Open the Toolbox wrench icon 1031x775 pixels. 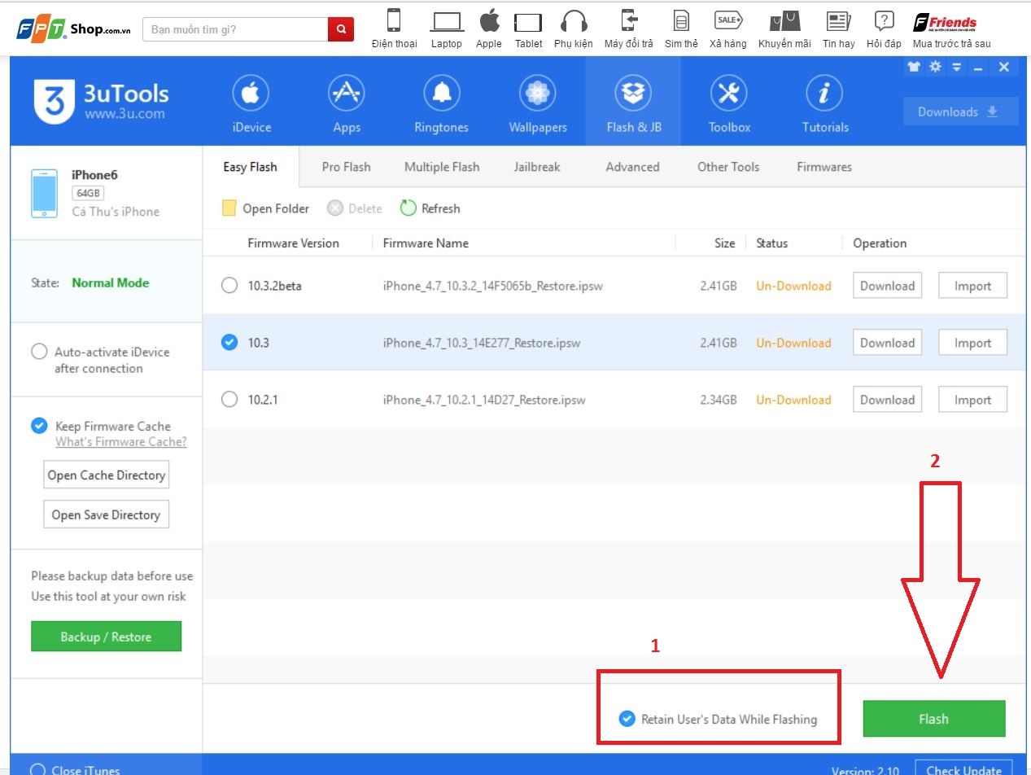(728, 94)
